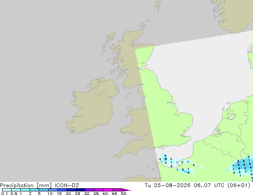Image resolution: width=253 pixels, height=195 pixels.
Task: Pick the 45–50 mm legend color box
Action: pos(117,190)
